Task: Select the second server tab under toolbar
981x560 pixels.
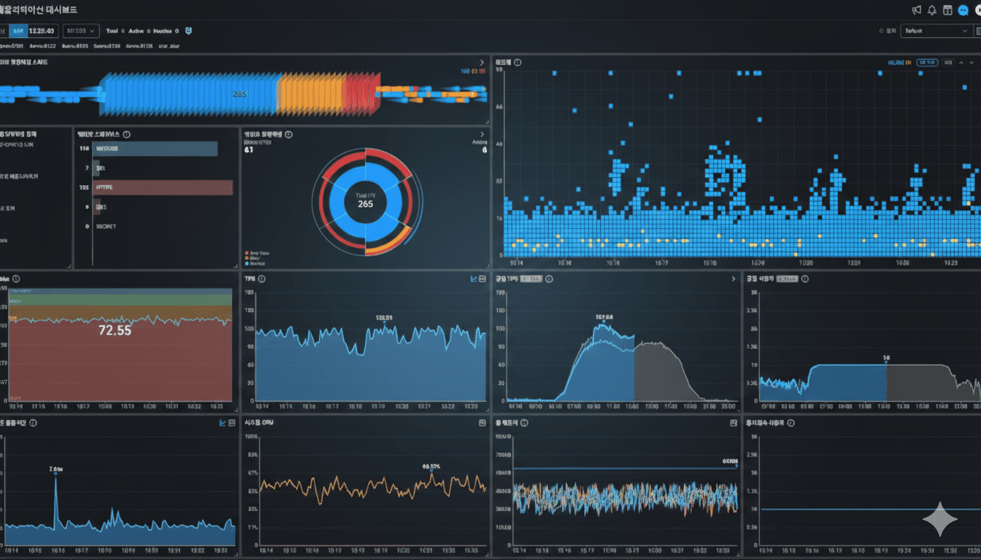Action: (42, 46)
